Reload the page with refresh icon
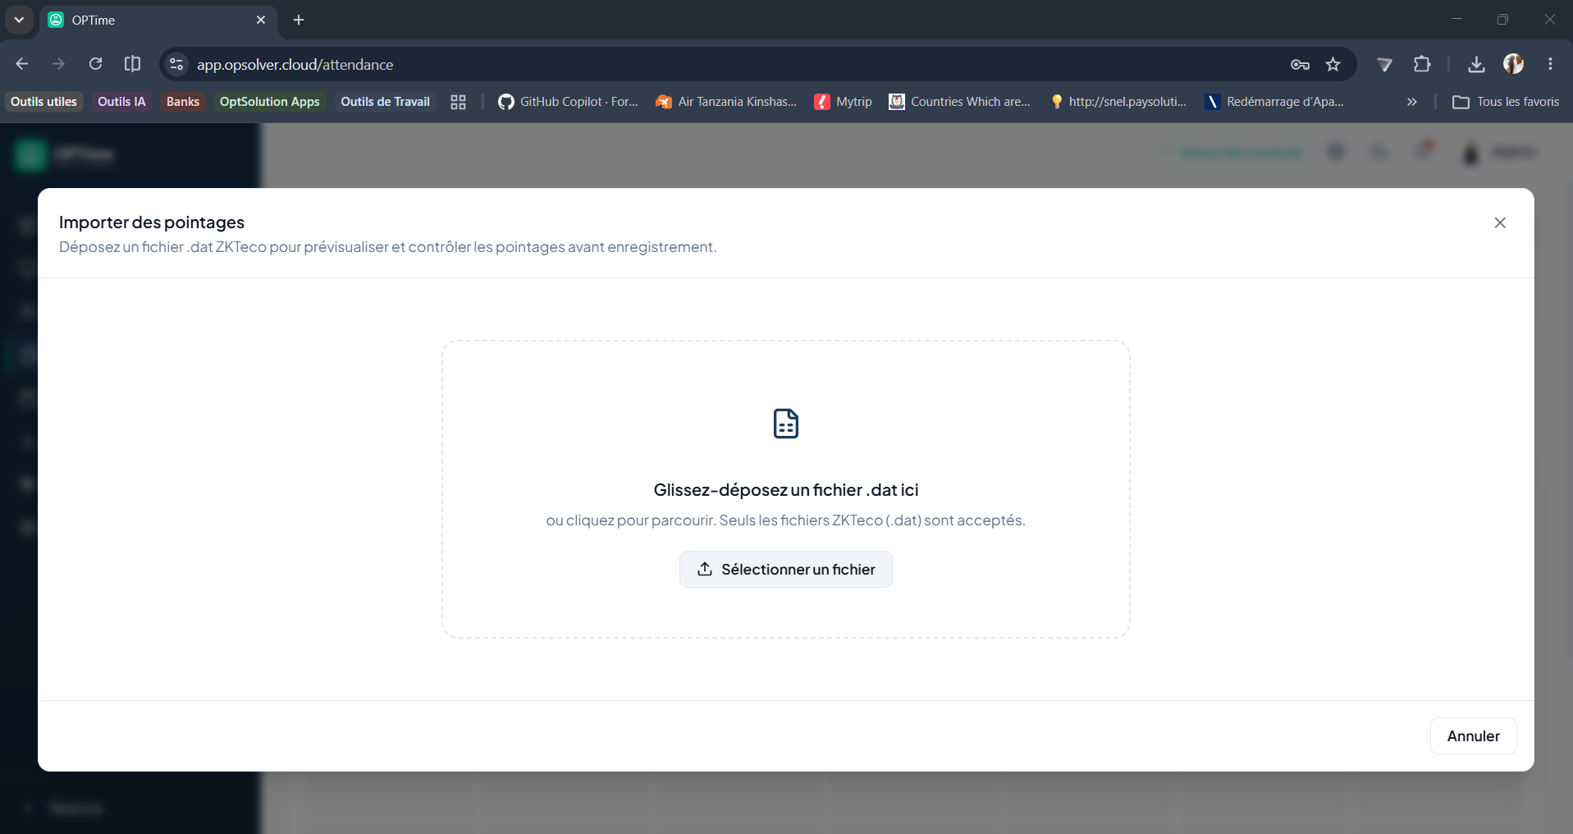The height and width of the screenshot is (834, 1573). [x=95, y=64]
